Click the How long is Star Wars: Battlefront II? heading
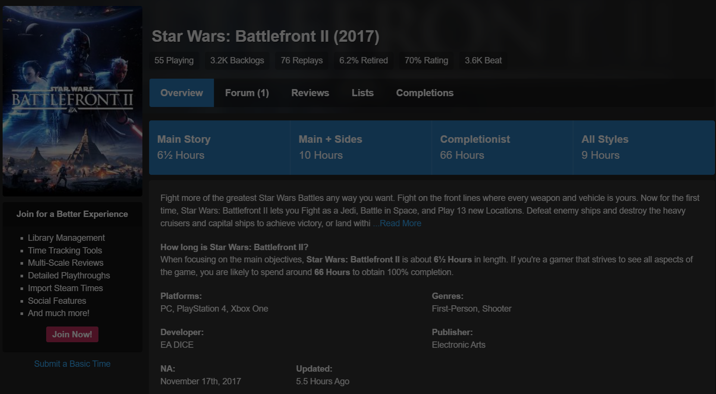716x394 pixels. point(234,247)
